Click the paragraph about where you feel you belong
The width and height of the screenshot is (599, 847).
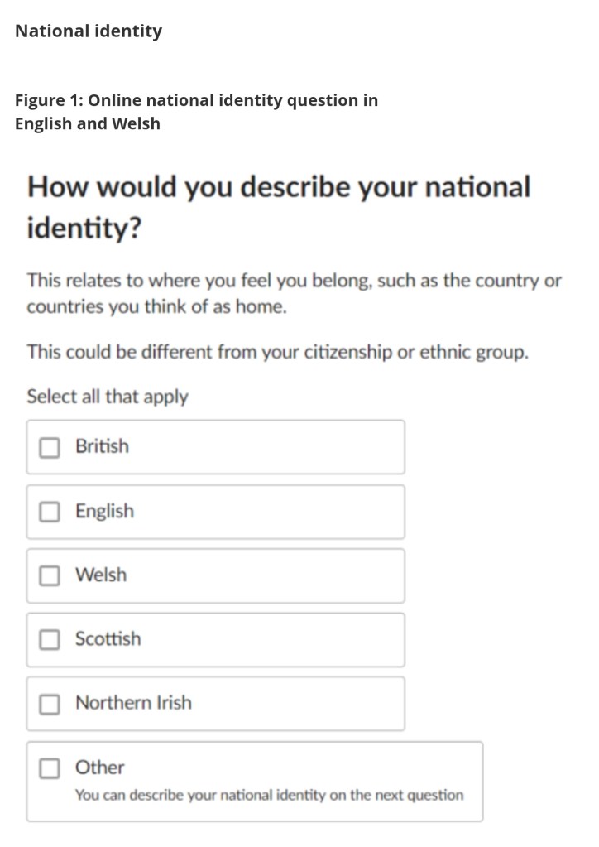coord(294,293)
